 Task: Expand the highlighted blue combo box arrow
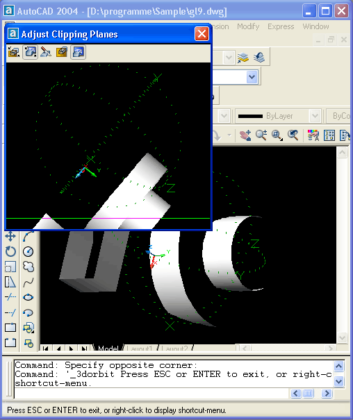point(252,77)
